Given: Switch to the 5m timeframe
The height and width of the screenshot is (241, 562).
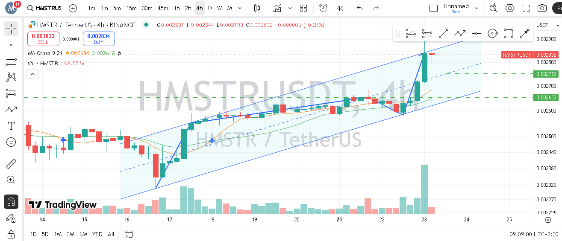Looking at the screenshot, I should tap(117, 8).
